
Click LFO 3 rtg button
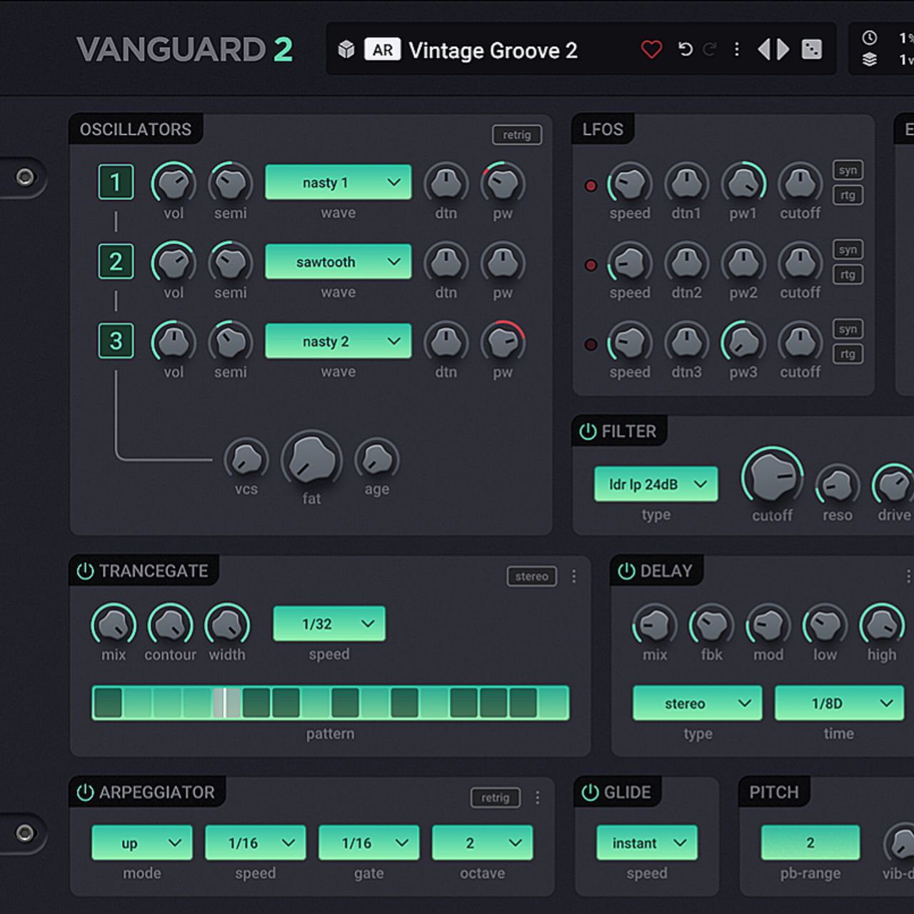coord(848,353)
